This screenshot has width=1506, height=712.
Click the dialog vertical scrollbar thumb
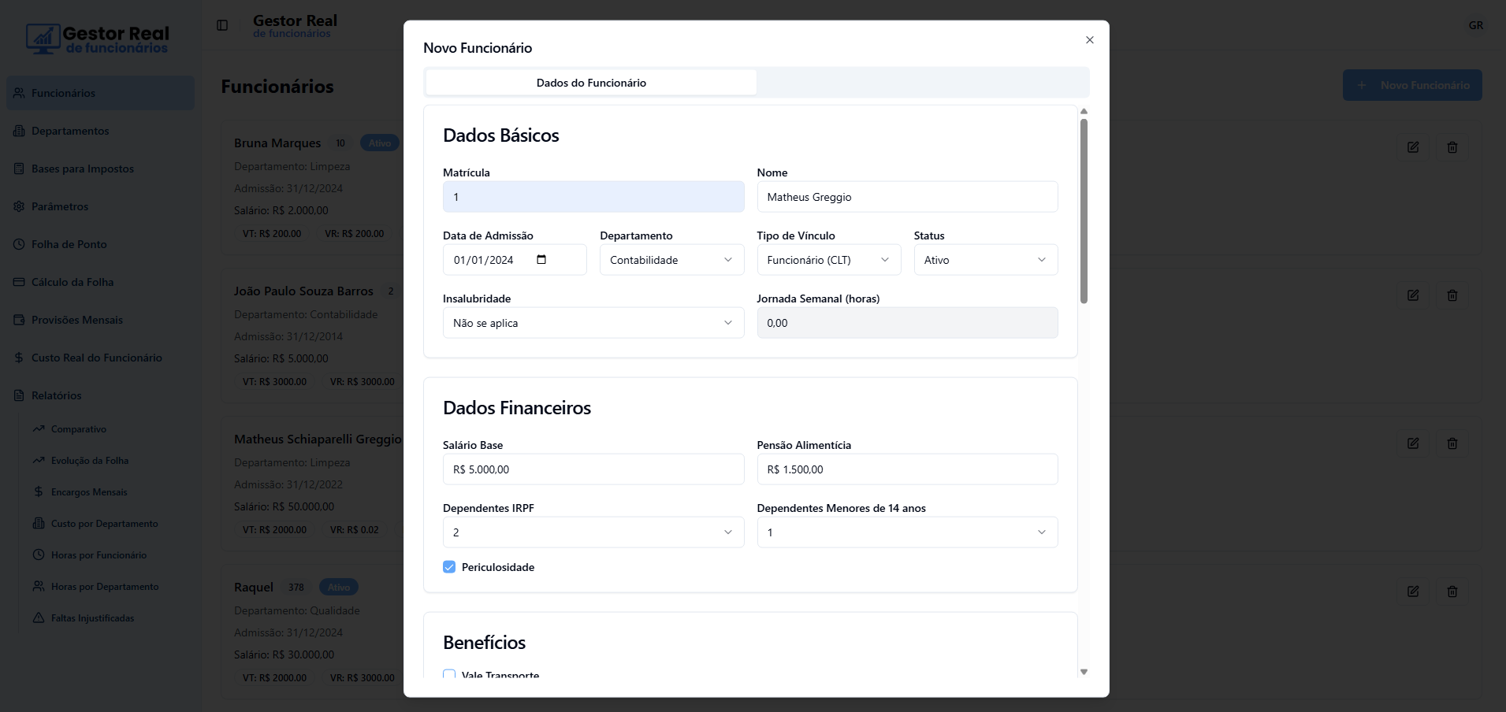coord(1084,211)
